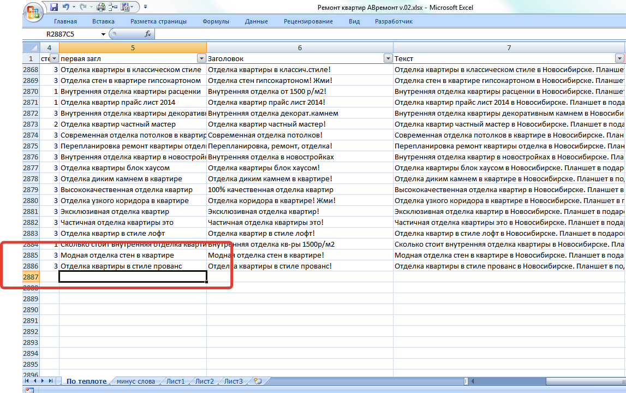Viewport: 626px width, 393px height.
Task: Select row header 2890
Action: pyautogui.click(x=31, y=309)
